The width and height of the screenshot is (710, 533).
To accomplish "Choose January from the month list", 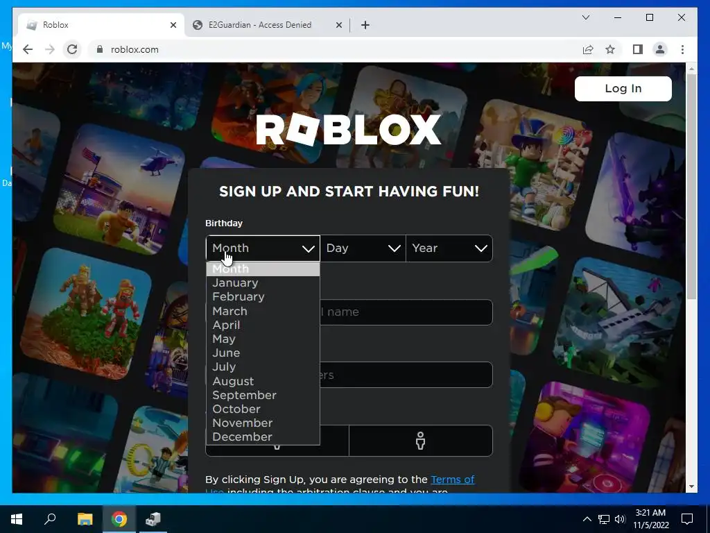I will pos(263,283).
